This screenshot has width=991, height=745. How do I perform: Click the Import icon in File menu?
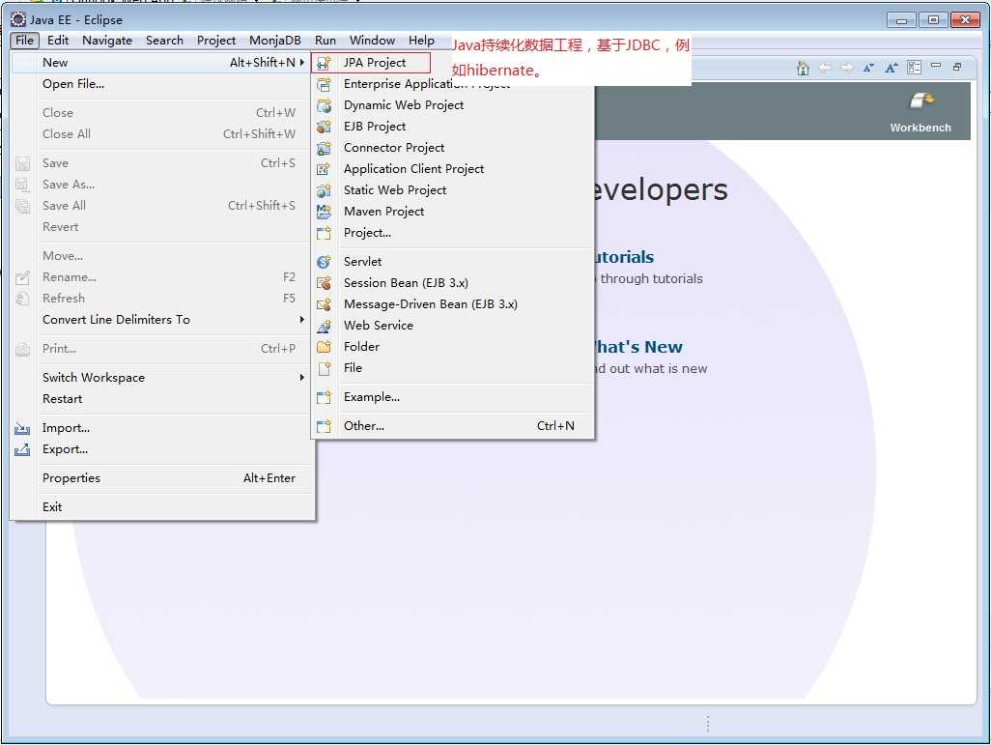point(22,429)
